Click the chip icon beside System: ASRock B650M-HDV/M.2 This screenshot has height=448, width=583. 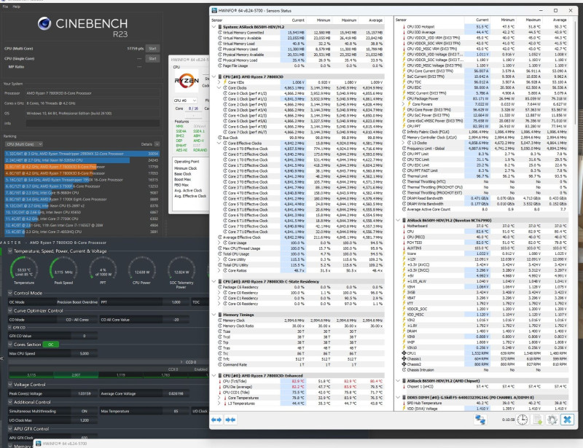click(220, 27)
